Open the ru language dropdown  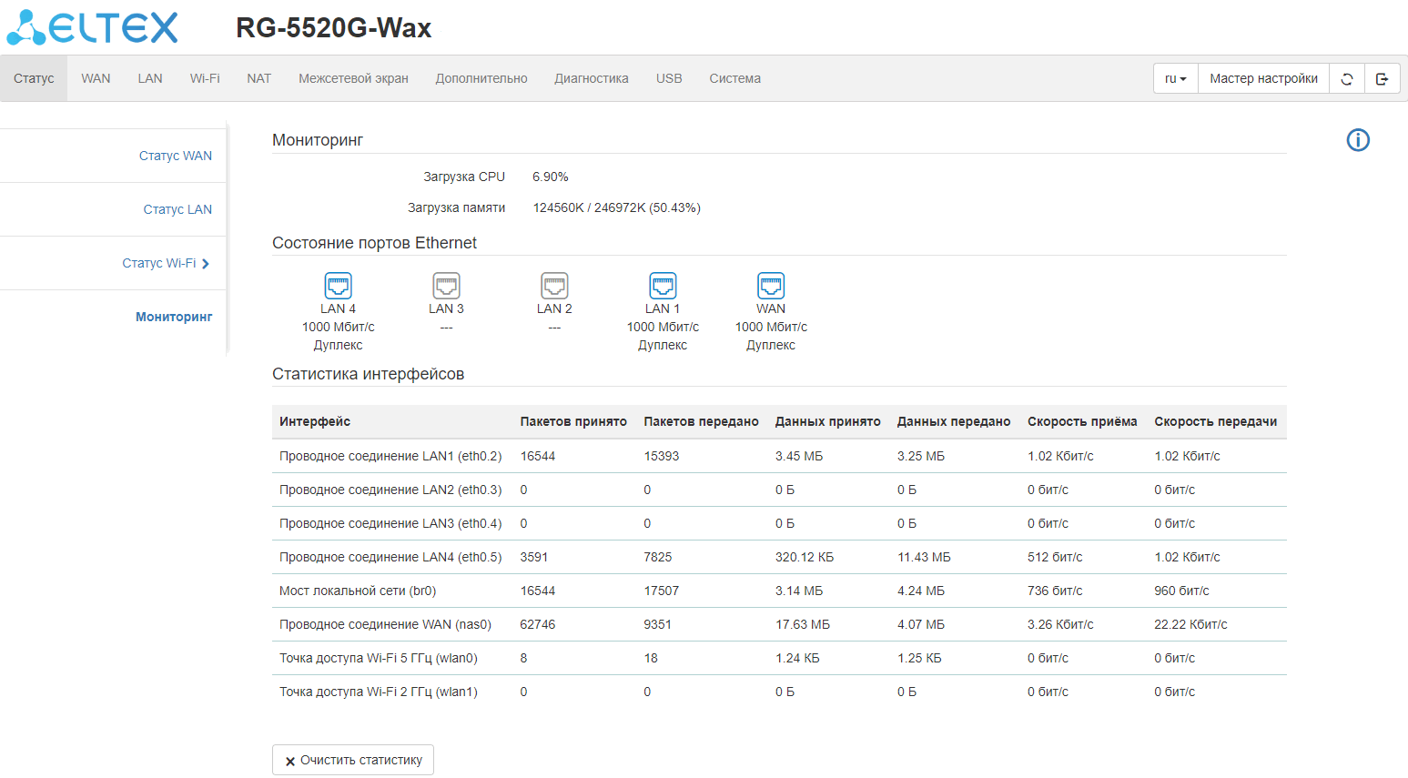pos(1175,79)
